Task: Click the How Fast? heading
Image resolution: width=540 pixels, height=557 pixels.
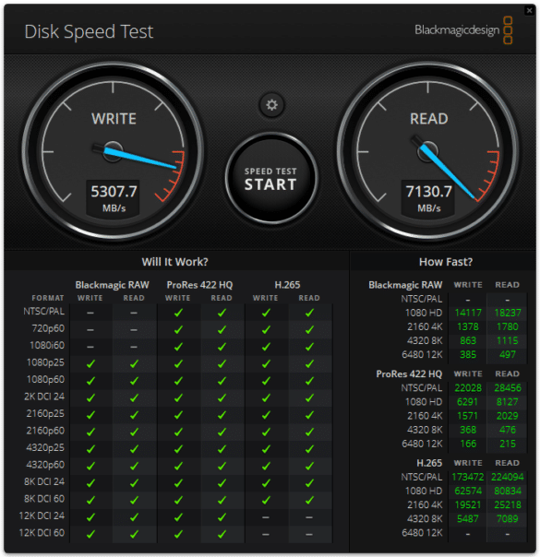Action: coord(446,262)
